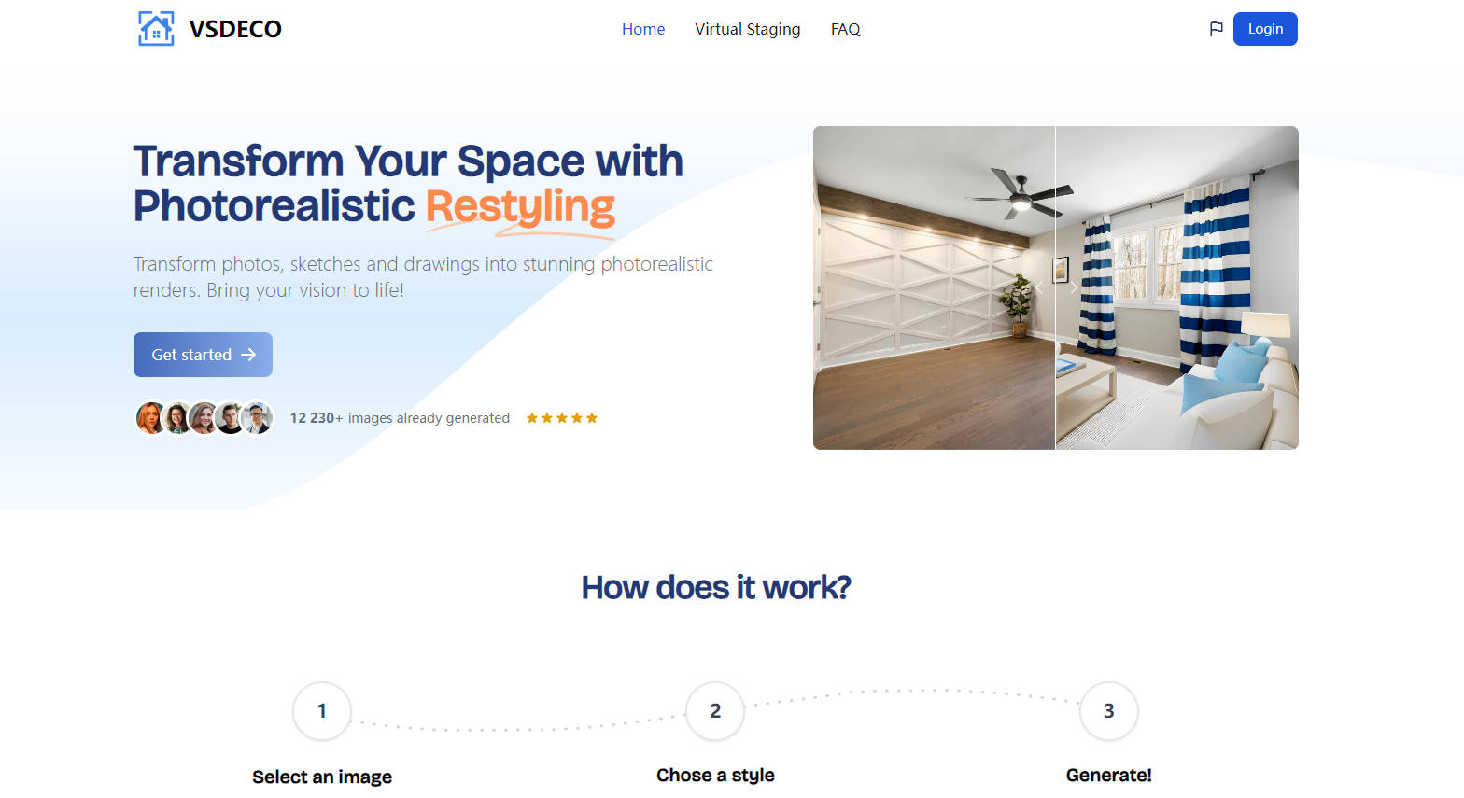Click the "Select an image" step label
Image resolution: width=1464 pixels, height=798 pixels.
322,777
